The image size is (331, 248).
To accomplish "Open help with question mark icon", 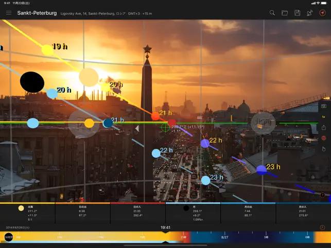I will pyautogui.click(x=323, y=195).
